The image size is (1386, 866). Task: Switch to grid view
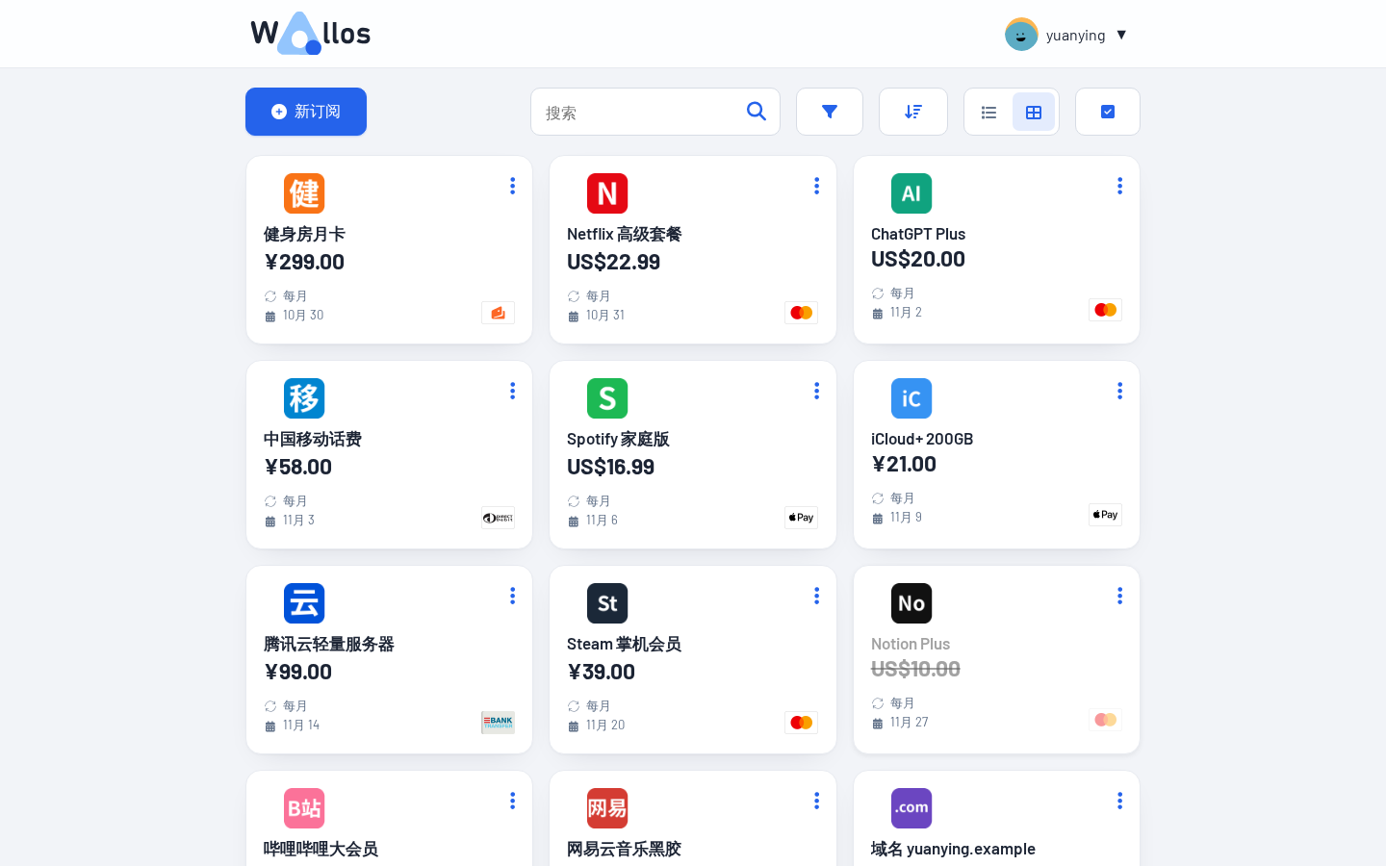click(x=1034, y=113)
